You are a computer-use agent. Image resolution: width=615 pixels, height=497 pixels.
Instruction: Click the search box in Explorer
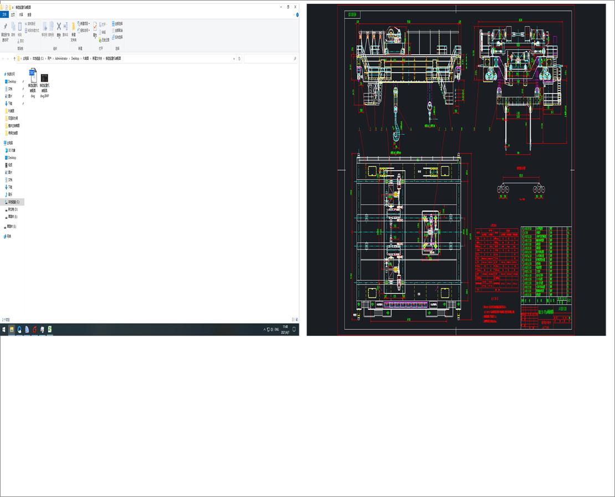click(x=270, y=58)
